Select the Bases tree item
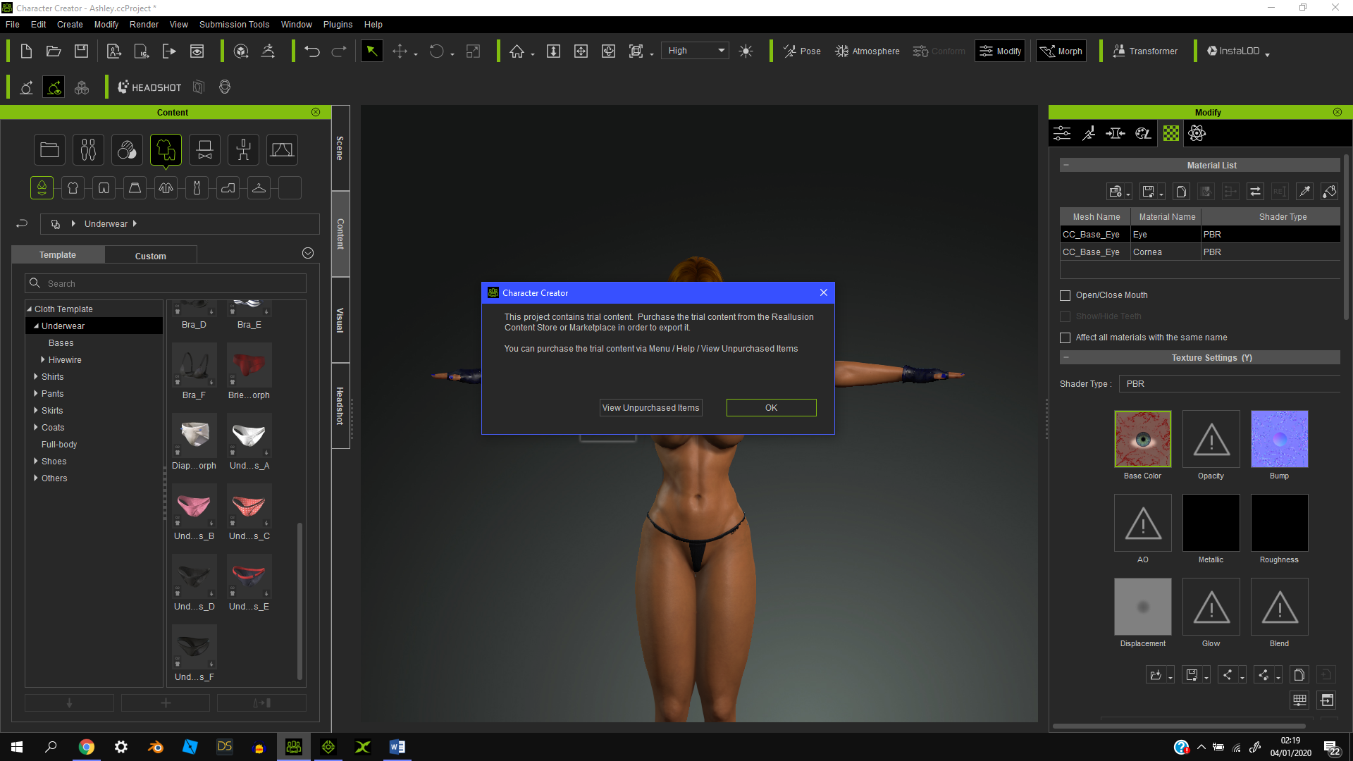Screen dimensions: 1353x761 point(61,342)
